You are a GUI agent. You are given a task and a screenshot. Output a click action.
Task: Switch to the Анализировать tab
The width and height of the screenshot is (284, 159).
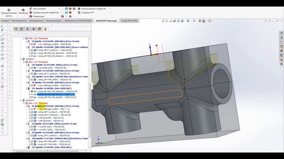click(x=53, y=21)
